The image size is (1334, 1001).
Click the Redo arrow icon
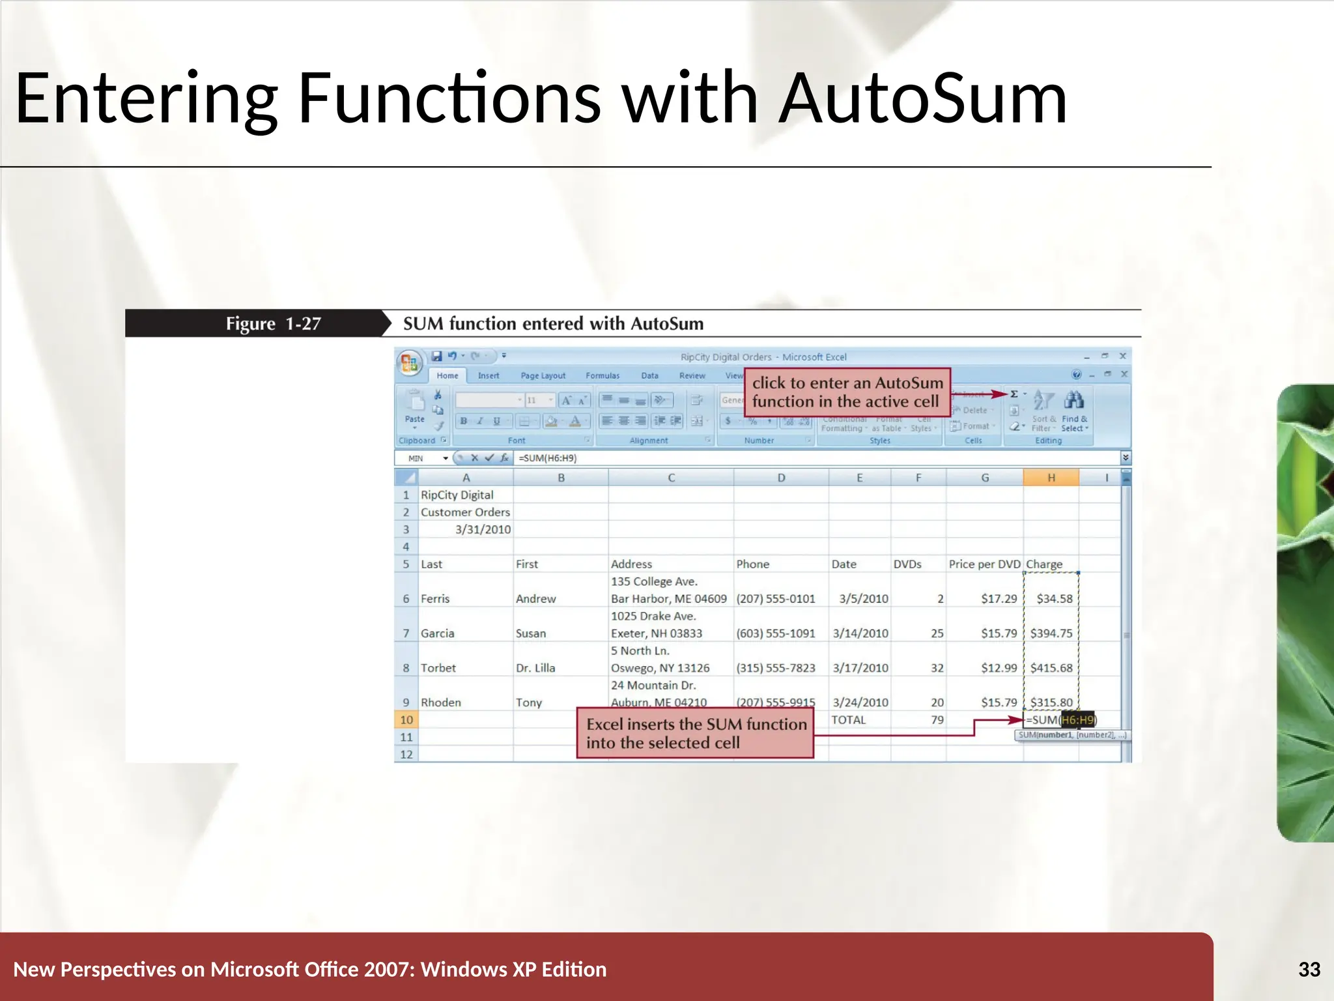point(475,356)
